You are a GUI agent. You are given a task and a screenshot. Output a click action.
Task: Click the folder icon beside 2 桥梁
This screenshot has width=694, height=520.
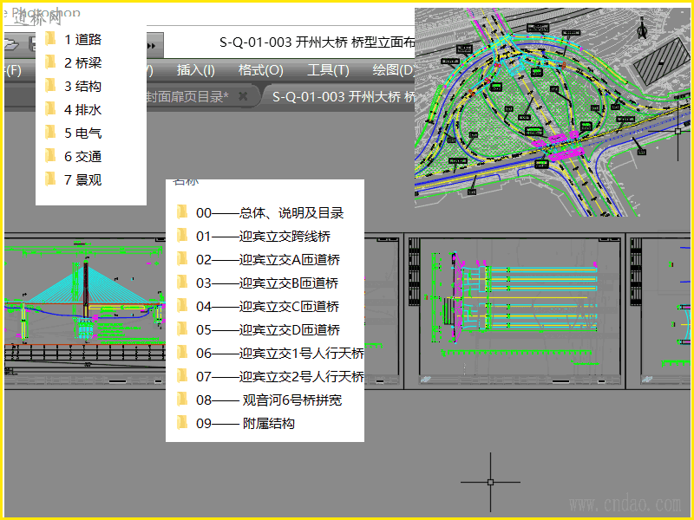[x=50, y=62]
